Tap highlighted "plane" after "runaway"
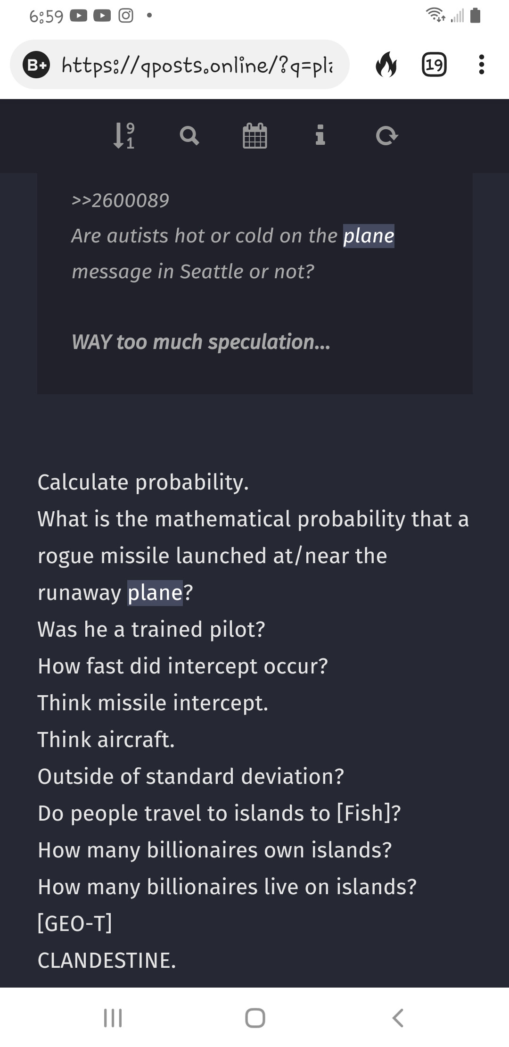Image resolution: width=509 pixels, height=1047 pixels. (155, 593)
